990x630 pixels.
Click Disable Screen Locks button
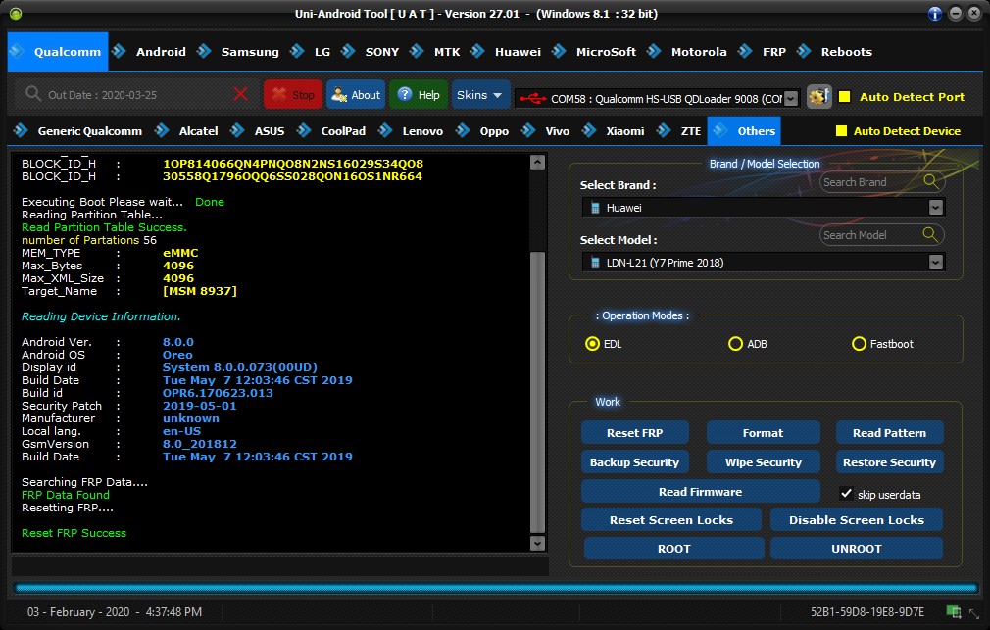point(856,520)
